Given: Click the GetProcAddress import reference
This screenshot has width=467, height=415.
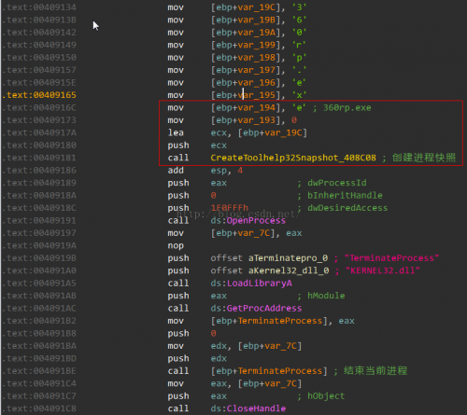Looking at the screenshot, I should 264,308.
